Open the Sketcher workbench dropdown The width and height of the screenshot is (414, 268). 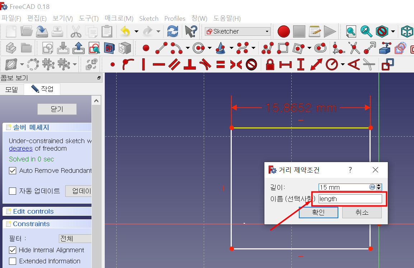(237, 31)
